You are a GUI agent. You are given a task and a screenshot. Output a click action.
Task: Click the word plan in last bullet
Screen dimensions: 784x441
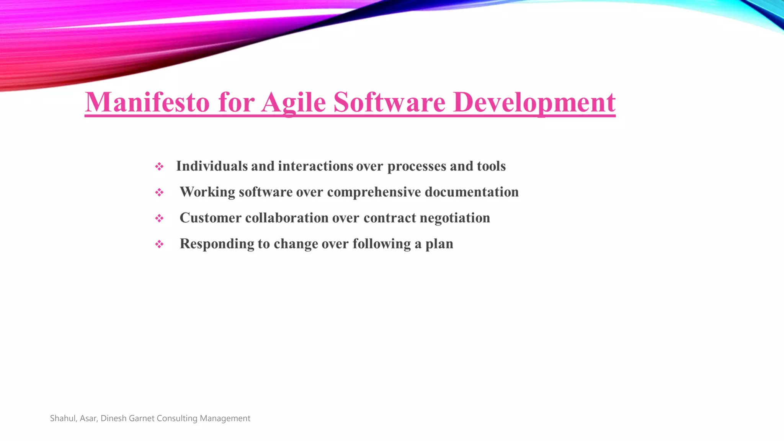439,244
